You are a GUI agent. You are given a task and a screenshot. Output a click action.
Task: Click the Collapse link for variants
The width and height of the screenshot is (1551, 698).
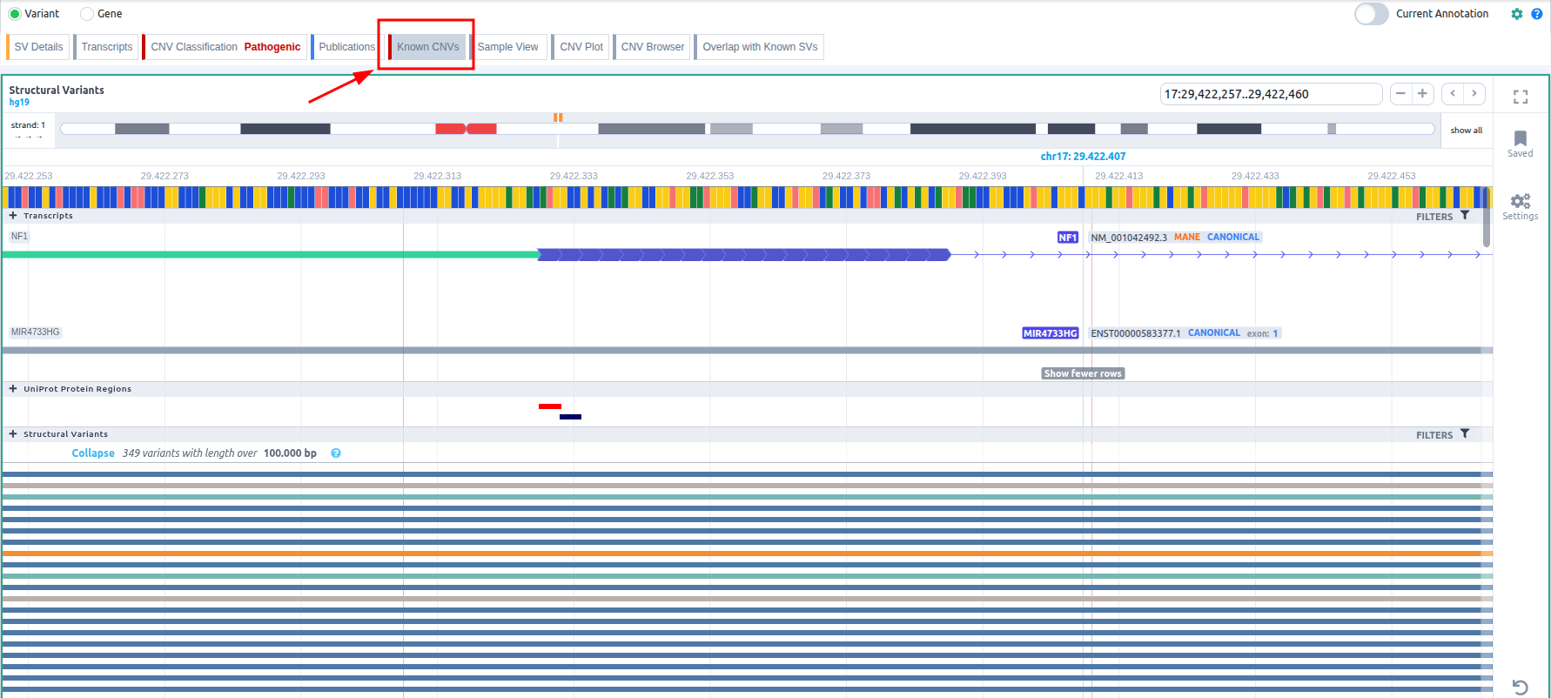point(93,453)
